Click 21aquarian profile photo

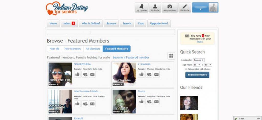click(125, 74)
